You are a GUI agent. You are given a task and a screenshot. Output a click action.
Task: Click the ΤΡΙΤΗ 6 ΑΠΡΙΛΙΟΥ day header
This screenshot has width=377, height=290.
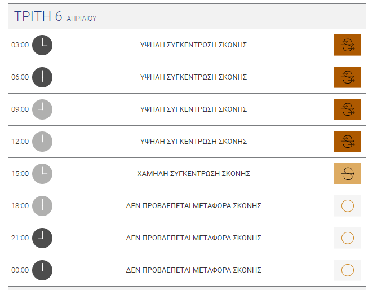point(187,16)
